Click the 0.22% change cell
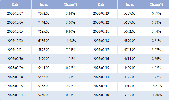 point(70,68)
